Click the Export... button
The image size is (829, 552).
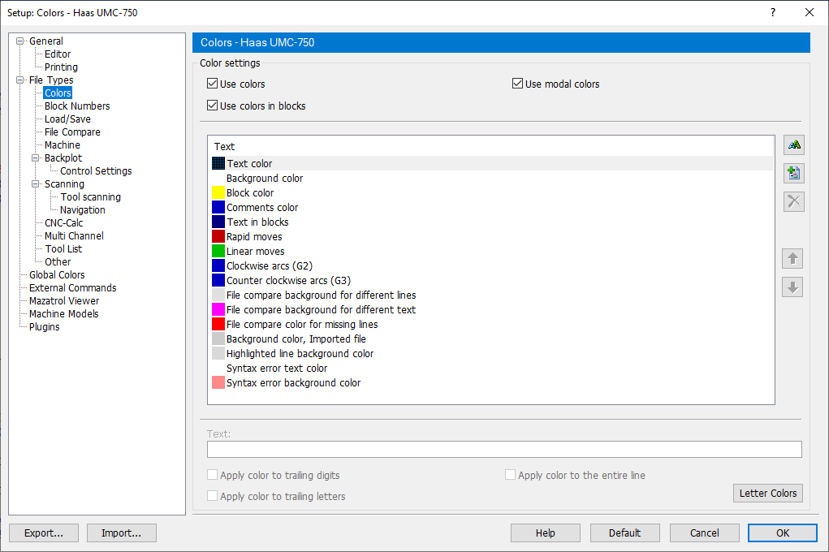pyautogui.click(x=44, y=533)
